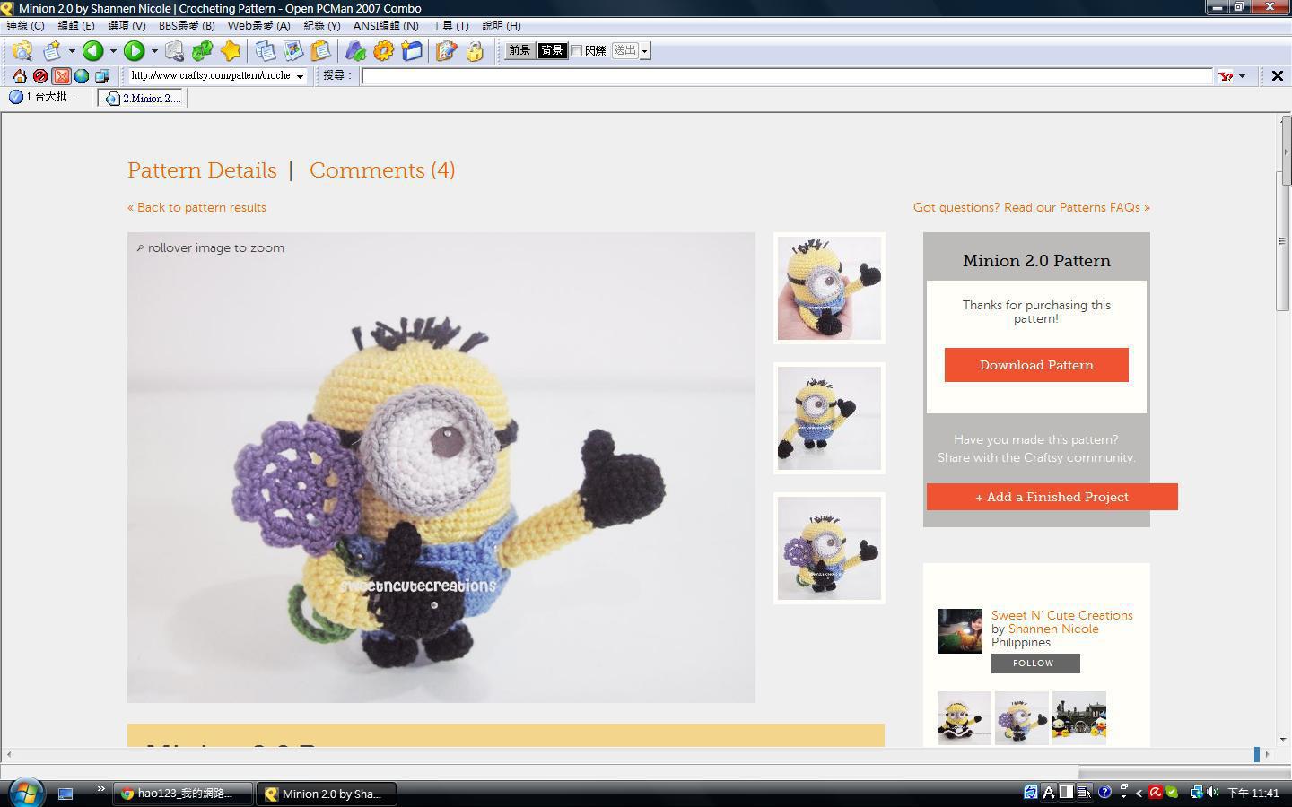Screen dimensions: 1292x807
Task: Click the red X block icon
Action: tap(61, 76)
